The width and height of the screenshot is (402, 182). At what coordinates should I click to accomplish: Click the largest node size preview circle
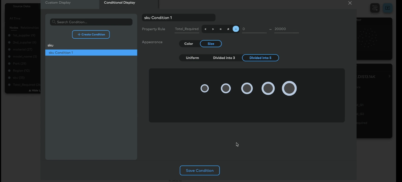click(289, 88)
